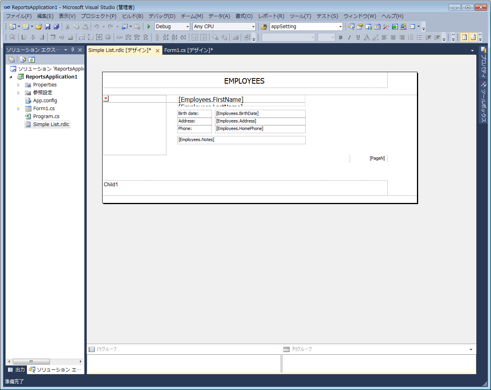Image resolution: width=491 pixels, height=390 pixels.
Task: Open the Any CPU platform dropdown
Action: click(x=253, y=27)
